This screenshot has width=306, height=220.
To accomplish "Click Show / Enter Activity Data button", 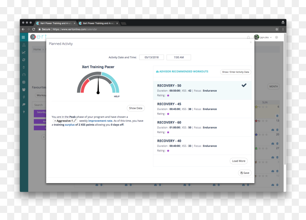I will coord(236,72).
